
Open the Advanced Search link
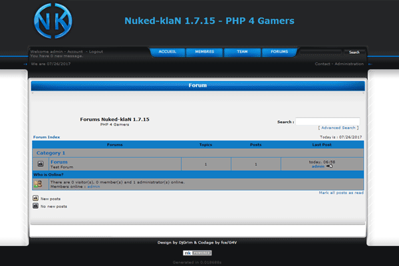tap(338, 128)
